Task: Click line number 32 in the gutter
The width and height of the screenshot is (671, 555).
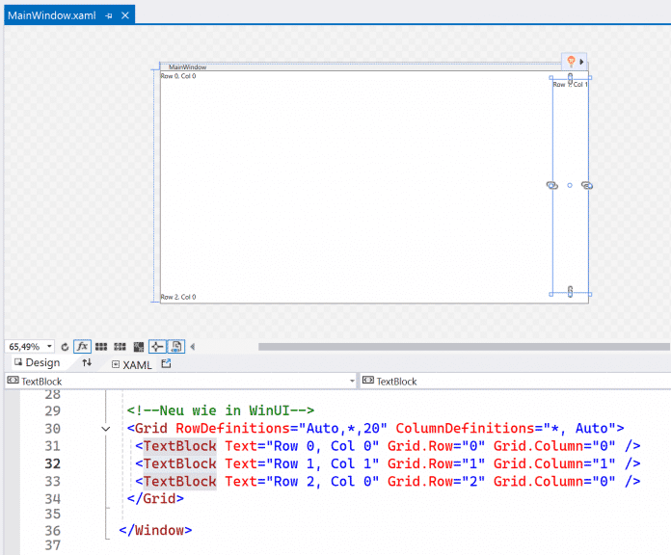Action: tap(53, 463)
